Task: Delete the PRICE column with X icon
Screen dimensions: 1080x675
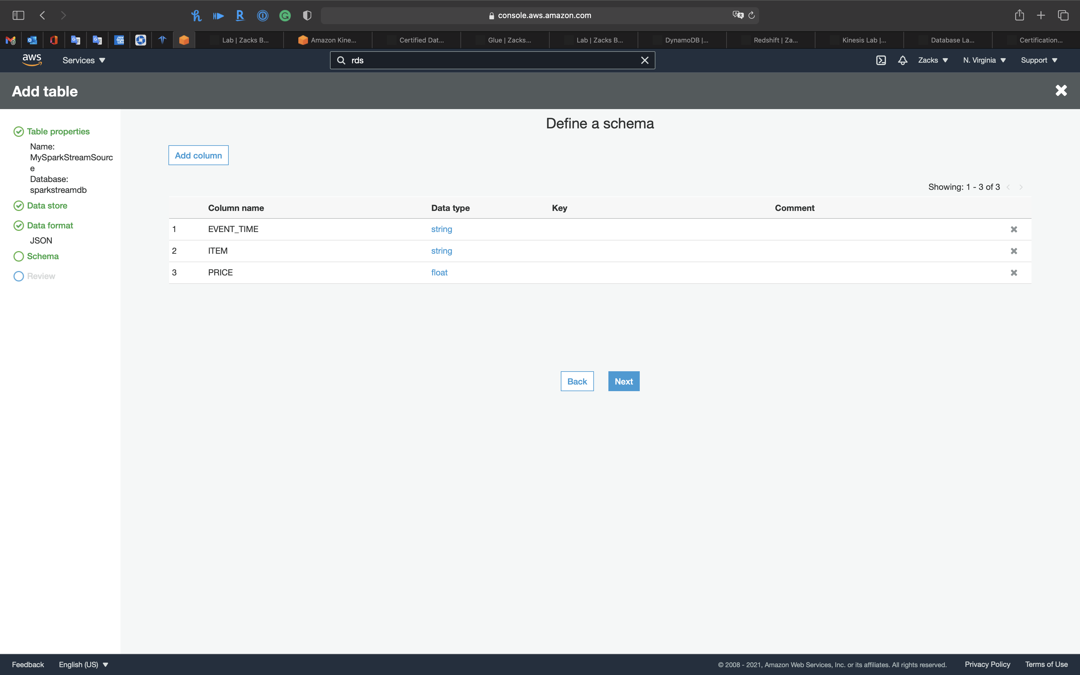Action: pos(1013,273)
